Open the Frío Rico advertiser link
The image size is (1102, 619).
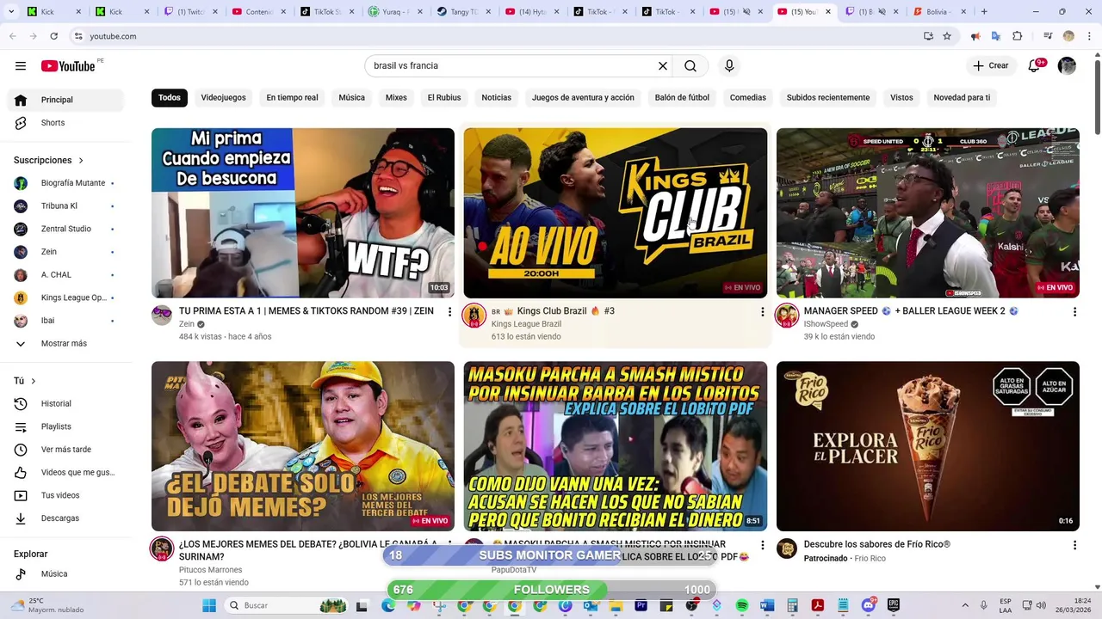pos(870,559)
